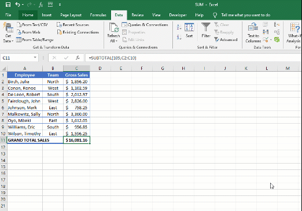This screenshot has width=302, height=211.
Task: Select the Employee header cell
Action: [25, 75]
